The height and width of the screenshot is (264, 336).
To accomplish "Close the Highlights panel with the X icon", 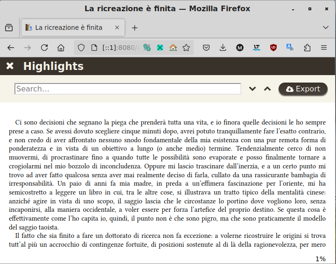I will click(10, 66).
